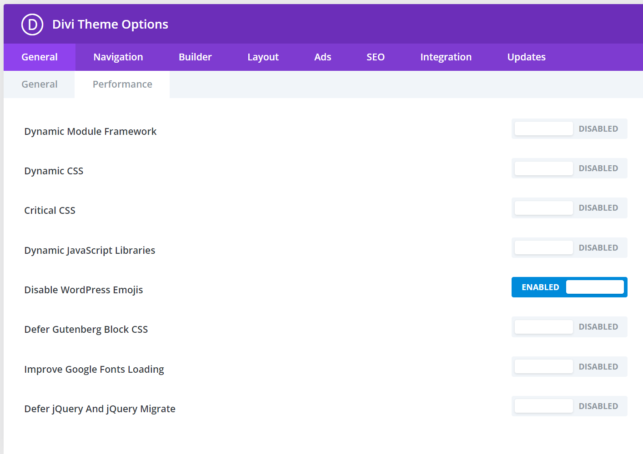
Task: Turn on the Improve Google Fonts Loading toggle
Action: [x=569, y=367]
